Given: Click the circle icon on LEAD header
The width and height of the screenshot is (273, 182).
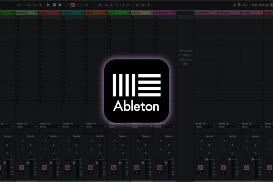Looking at the screenshot, I should (59, 13).
